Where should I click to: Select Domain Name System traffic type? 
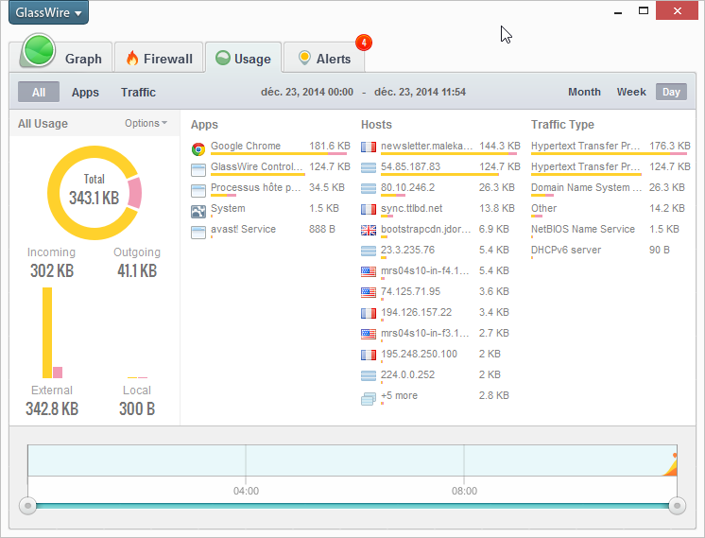pos(610,189)
